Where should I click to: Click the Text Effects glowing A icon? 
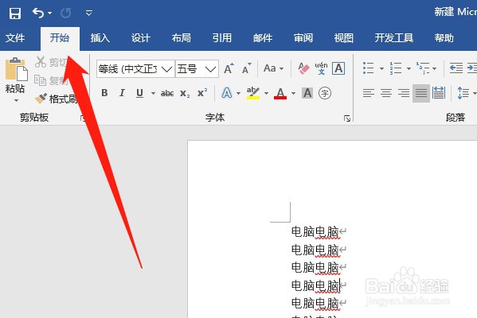(227, 93)
